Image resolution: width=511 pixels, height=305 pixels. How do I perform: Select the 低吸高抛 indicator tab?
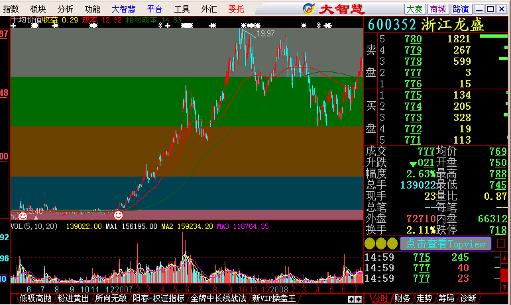(35, 298)
